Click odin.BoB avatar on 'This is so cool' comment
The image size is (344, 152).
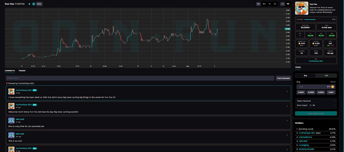11,135
